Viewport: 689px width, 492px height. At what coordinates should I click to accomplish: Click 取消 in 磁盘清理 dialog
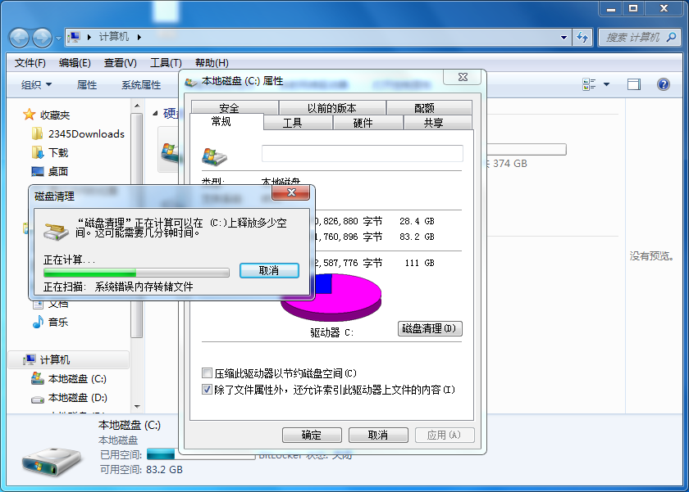click(x=269, y=270)
